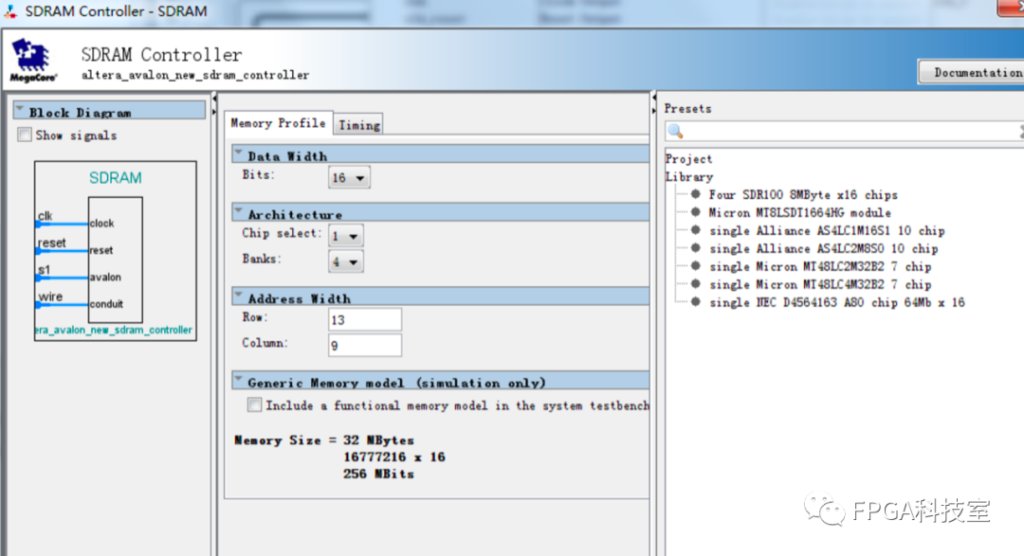Click the SDRAM Controller title bar icon
This screenshot has height=556, width=1024.
(10, 11)
